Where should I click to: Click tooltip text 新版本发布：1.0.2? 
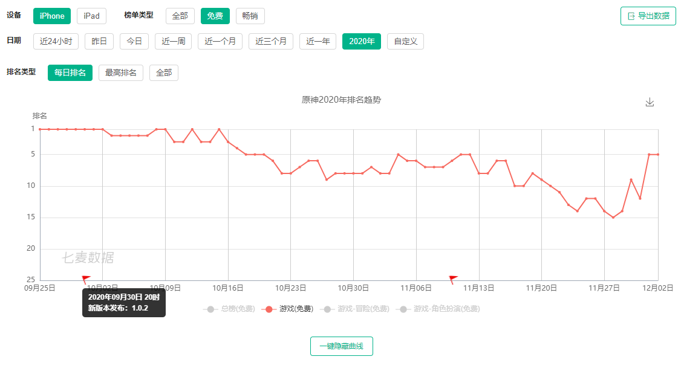coord(118,308)
